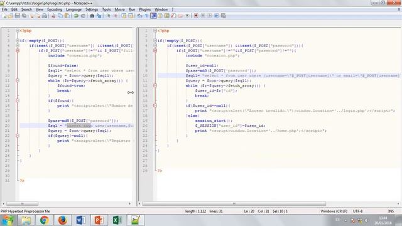Click the Paste clipboard icon

(67, 16)
